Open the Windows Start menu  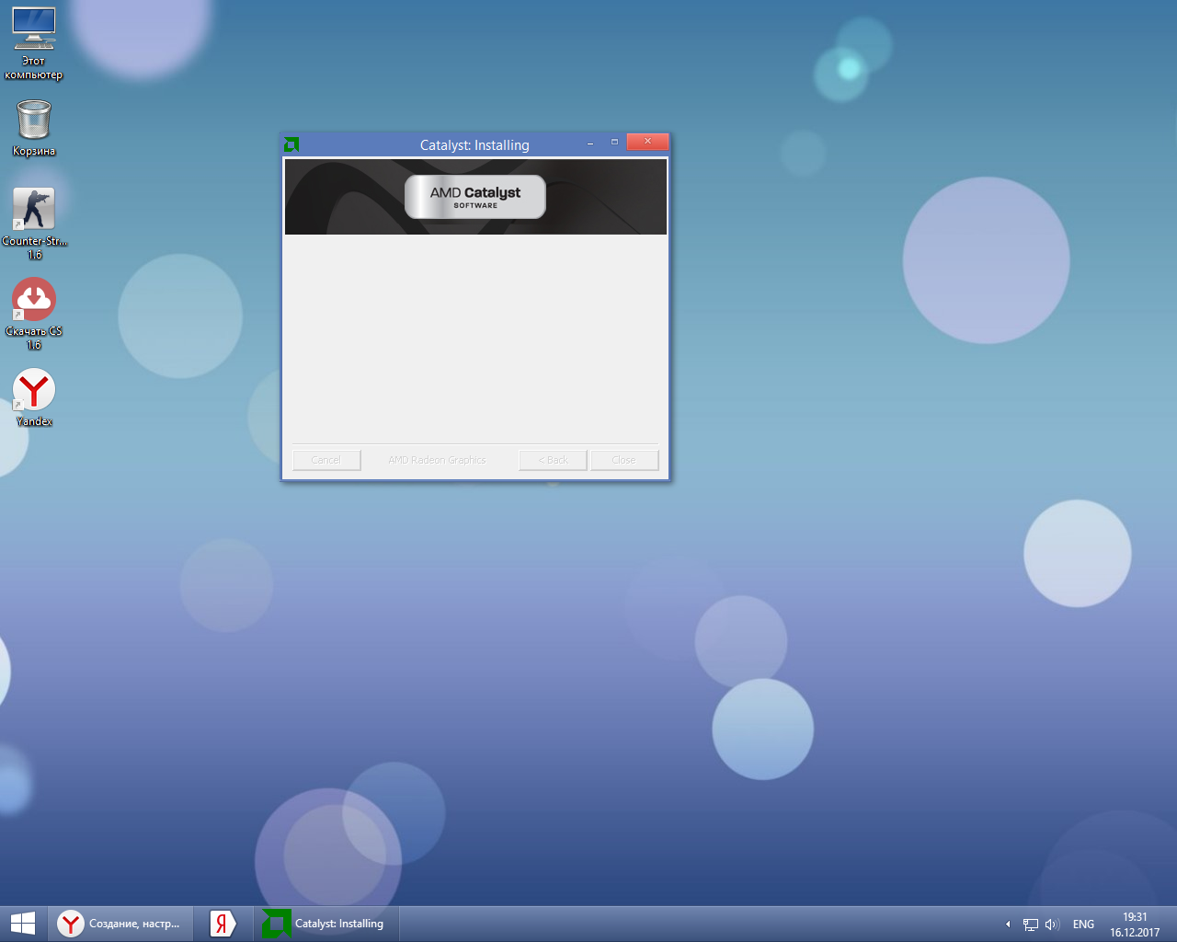pyautogui.click(x=23, y=924)
